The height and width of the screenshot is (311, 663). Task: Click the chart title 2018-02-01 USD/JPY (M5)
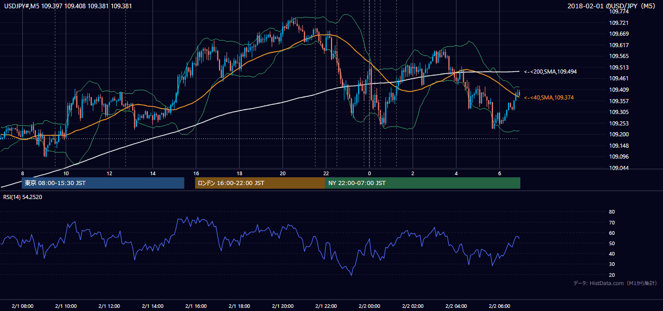[x=612, y=6]
